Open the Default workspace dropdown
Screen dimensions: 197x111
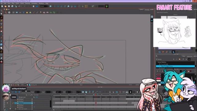44,6
